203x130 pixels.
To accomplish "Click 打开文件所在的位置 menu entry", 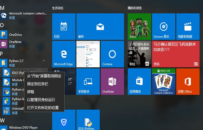I will click(x=43, y=108).
